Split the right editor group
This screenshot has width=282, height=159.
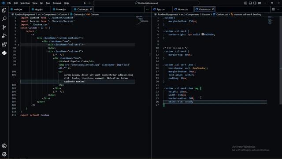tap(273, 9)
